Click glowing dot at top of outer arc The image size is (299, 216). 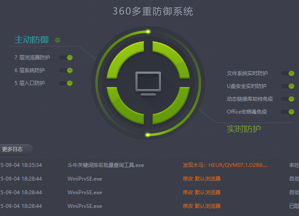[148, 31]
